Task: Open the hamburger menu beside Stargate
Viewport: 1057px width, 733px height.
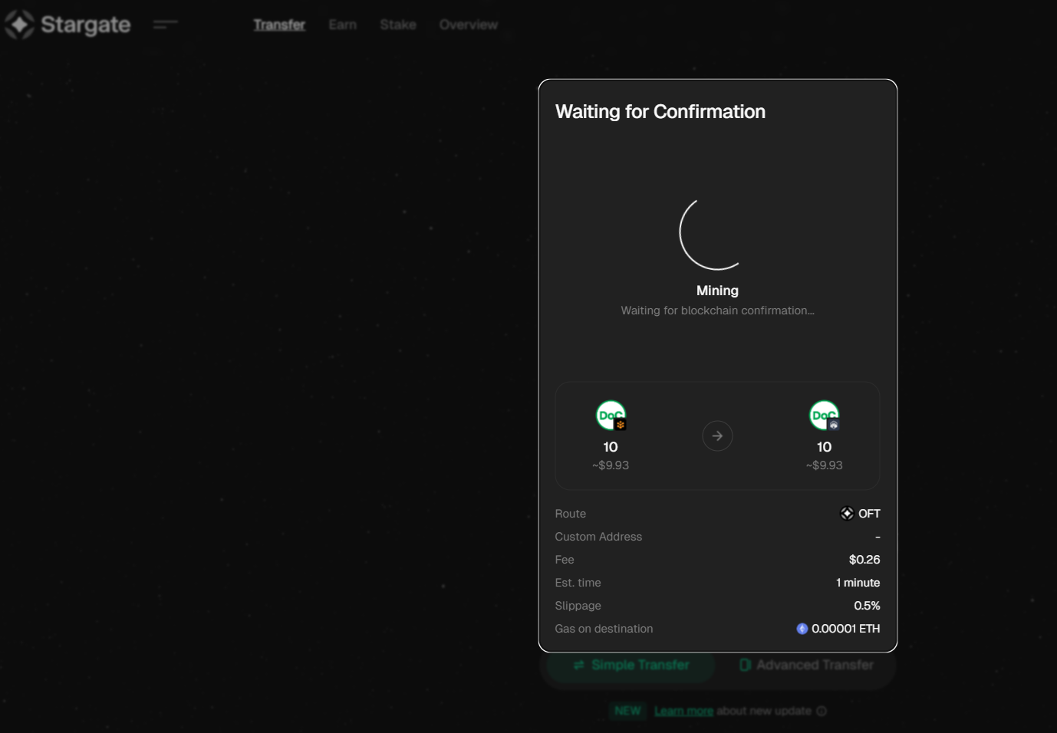Action: click(x=165, y=25)
